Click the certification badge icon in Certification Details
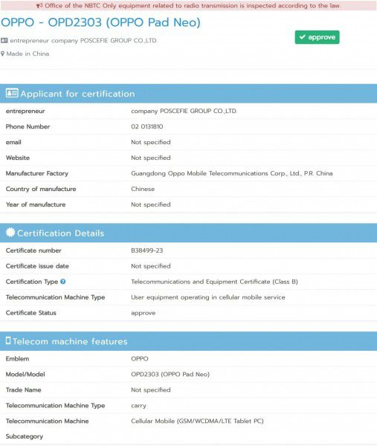Screen dimensions: 377x446 pyautogui.click(x=10, y=233)
